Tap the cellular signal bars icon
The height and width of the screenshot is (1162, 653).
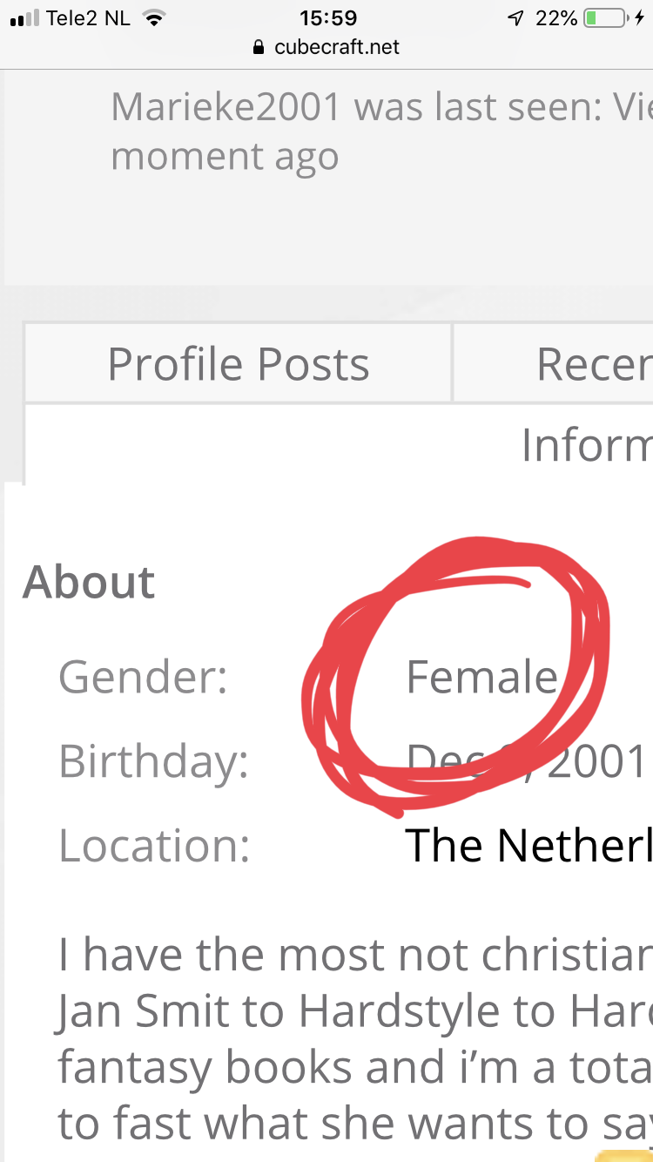[25, 19]
